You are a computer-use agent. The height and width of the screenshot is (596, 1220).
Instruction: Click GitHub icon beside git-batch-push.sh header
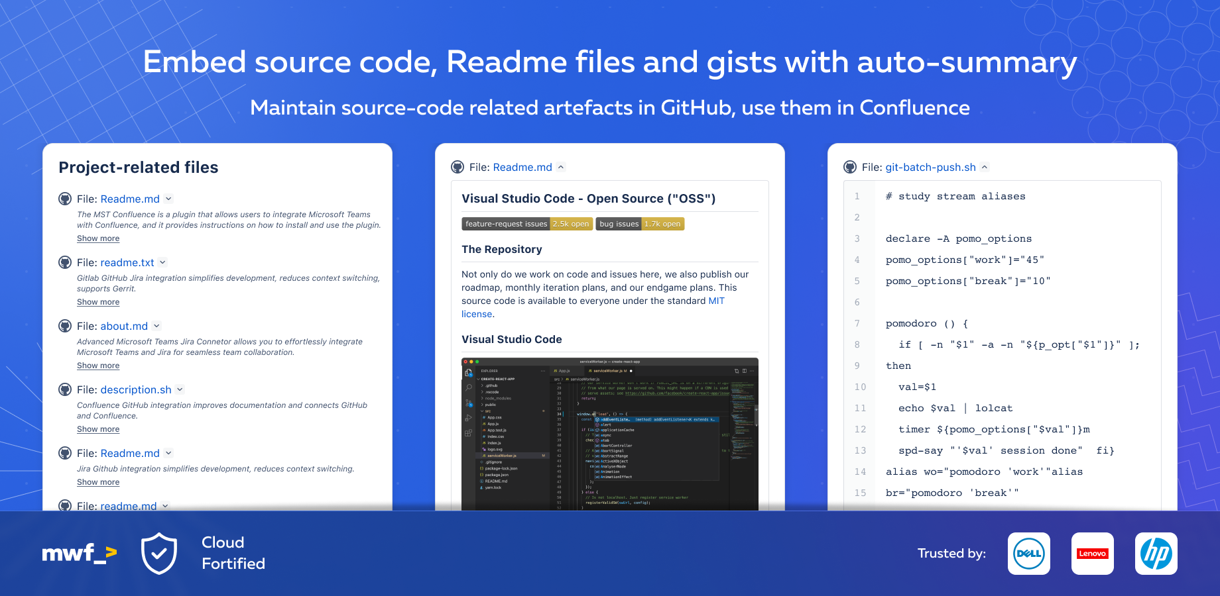(850, 167)
